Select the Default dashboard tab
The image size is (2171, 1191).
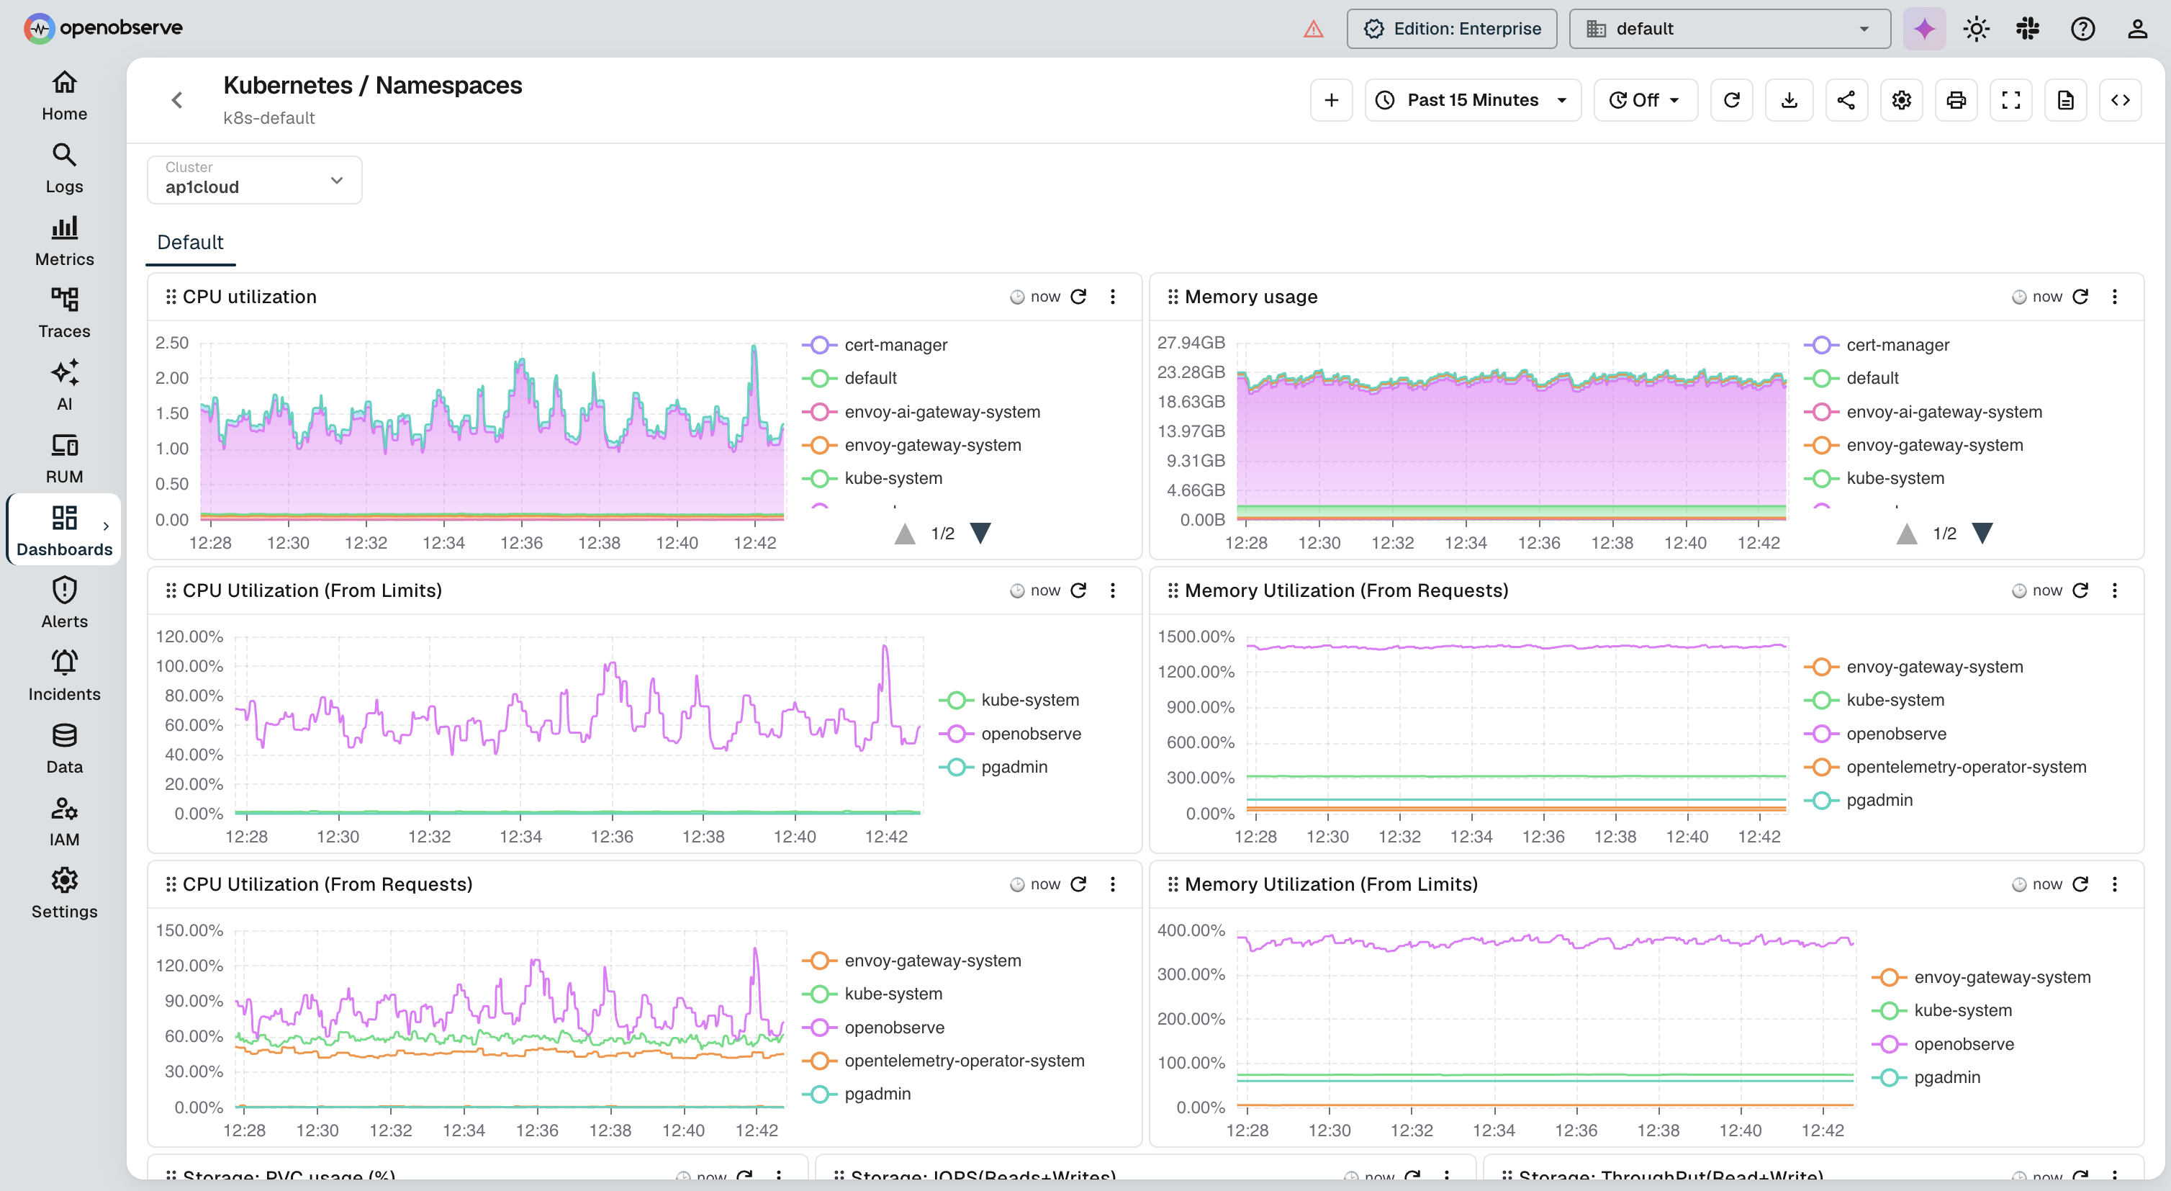[x=191, y=243]
